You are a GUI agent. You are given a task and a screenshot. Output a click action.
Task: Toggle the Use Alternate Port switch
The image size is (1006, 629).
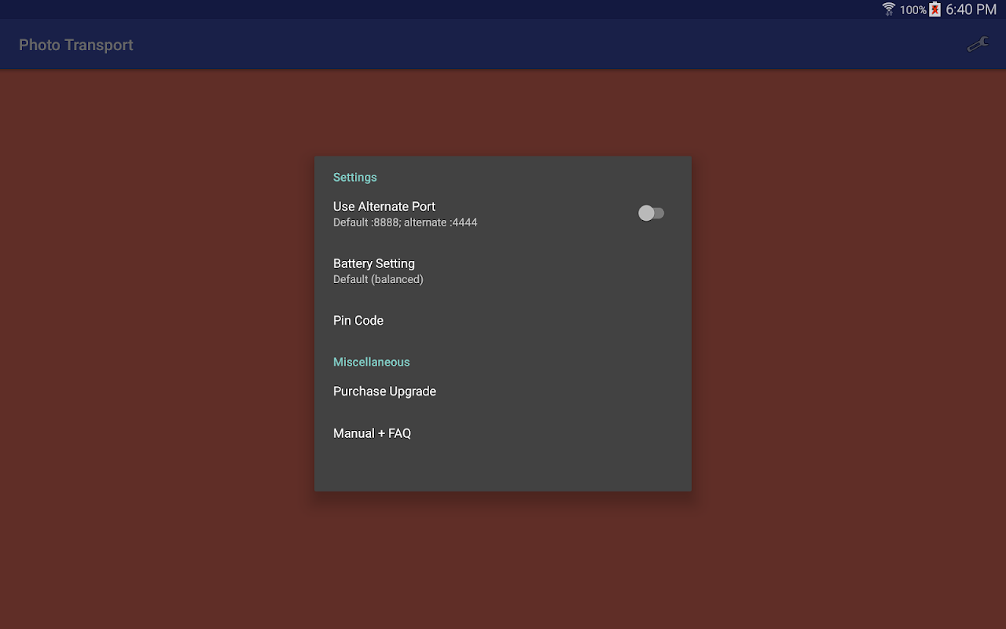click(652, 213)
